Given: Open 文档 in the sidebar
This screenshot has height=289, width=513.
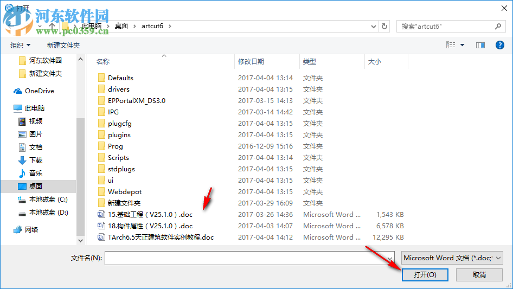Looking at the screenshot, I should point(30,147).
